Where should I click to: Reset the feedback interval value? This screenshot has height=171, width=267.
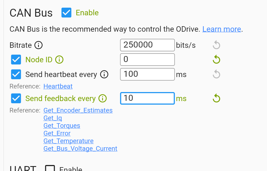click(x=216, y=98)
